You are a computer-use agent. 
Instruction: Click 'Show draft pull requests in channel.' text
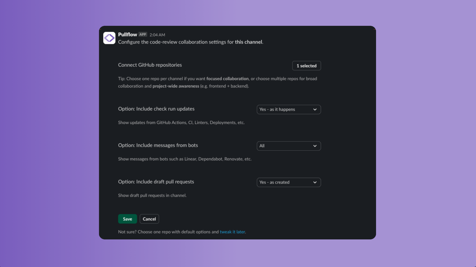coord(152,196)
